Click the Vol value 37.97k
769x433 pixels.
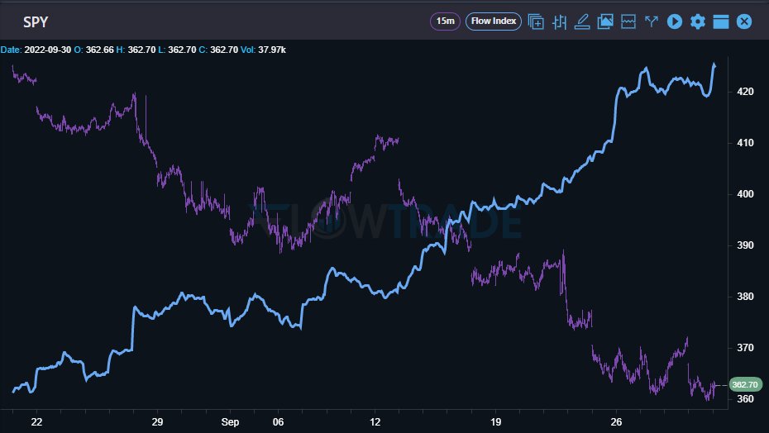tap(272, 50)
